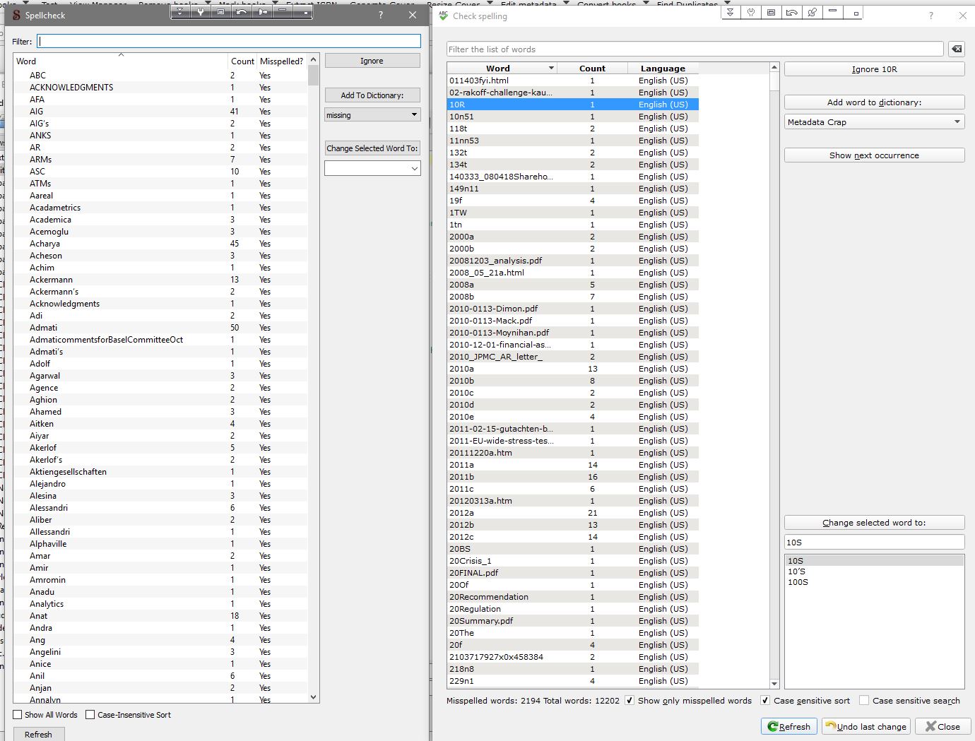The width and height of the screenshot is (975, 741).
Task: Click the 'Filter the list of words' field
Action: click(x=695, y=49)
